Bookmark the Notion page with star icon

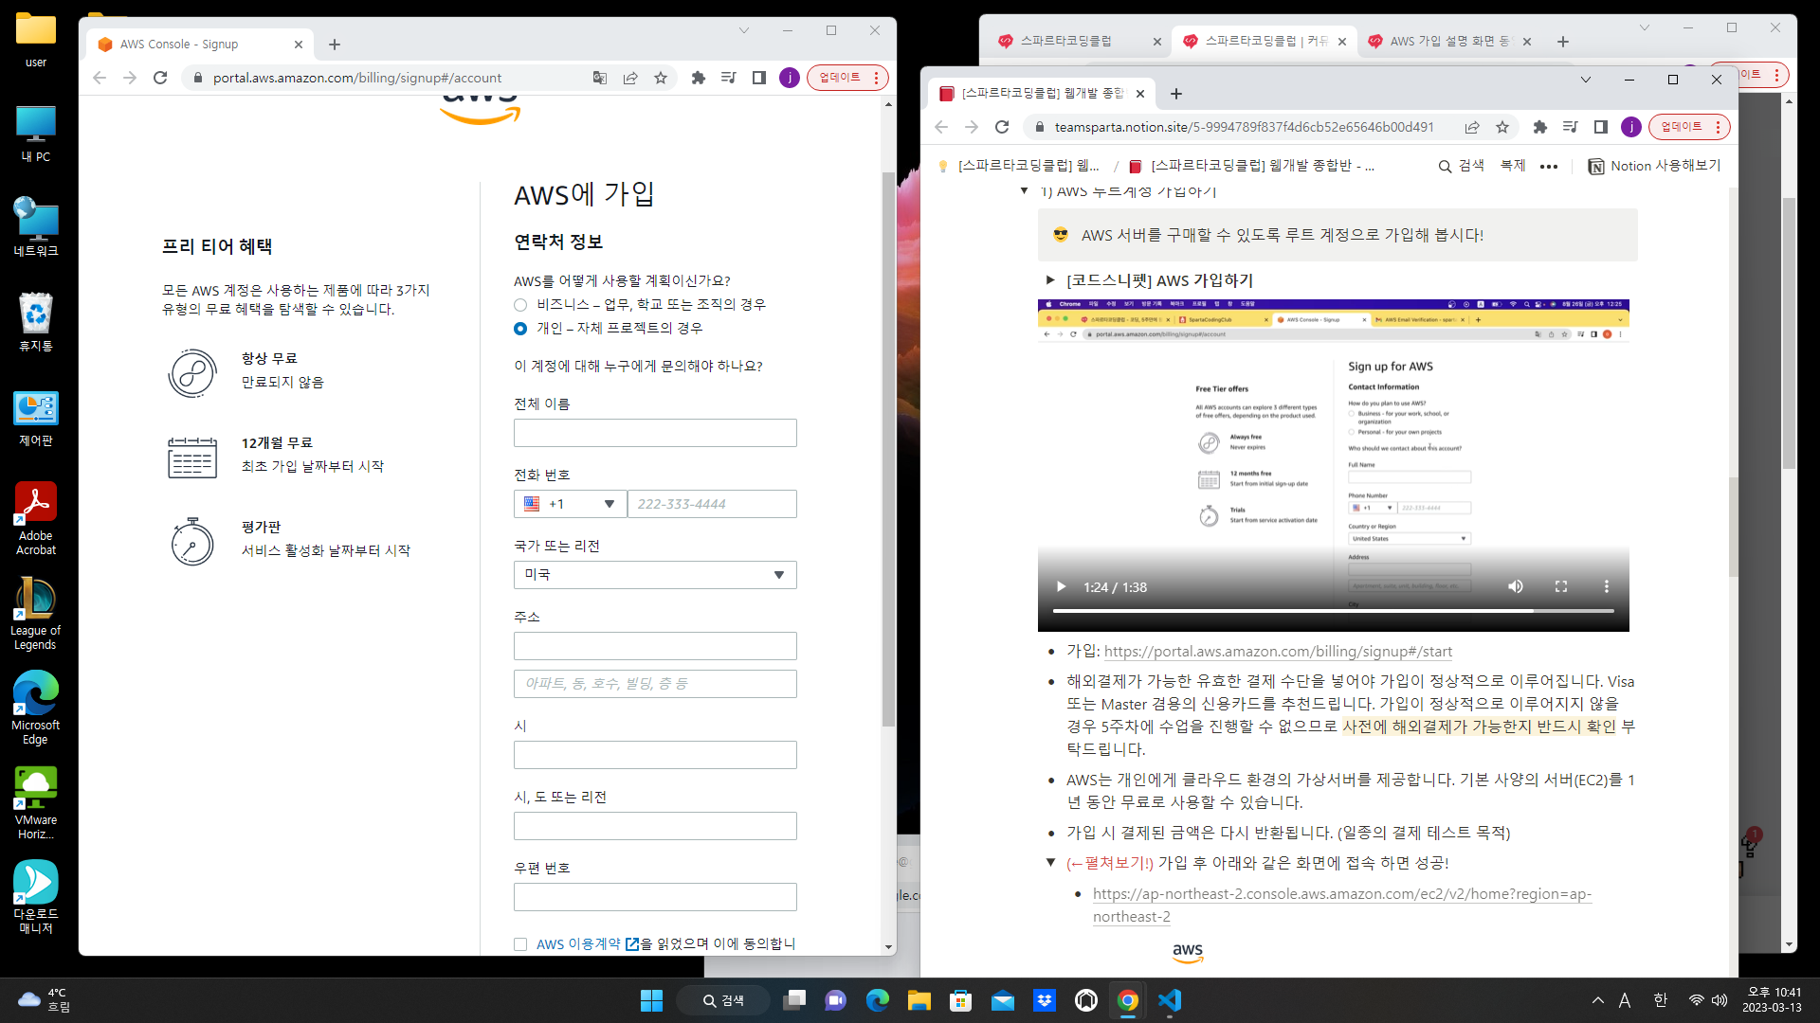point(1502,127)
